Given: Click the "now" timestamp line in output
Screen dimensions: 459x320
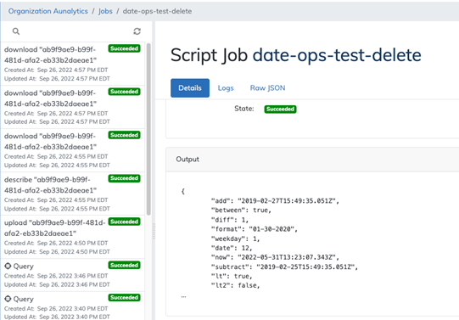Looking at the screenshot, I should tap(275, 257).
